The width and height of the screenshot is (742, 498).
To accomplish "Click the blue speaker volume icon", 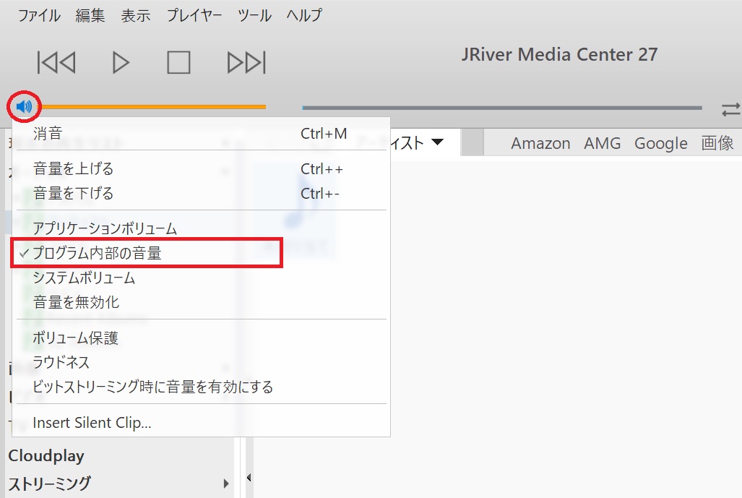I will tap(24, 106).
